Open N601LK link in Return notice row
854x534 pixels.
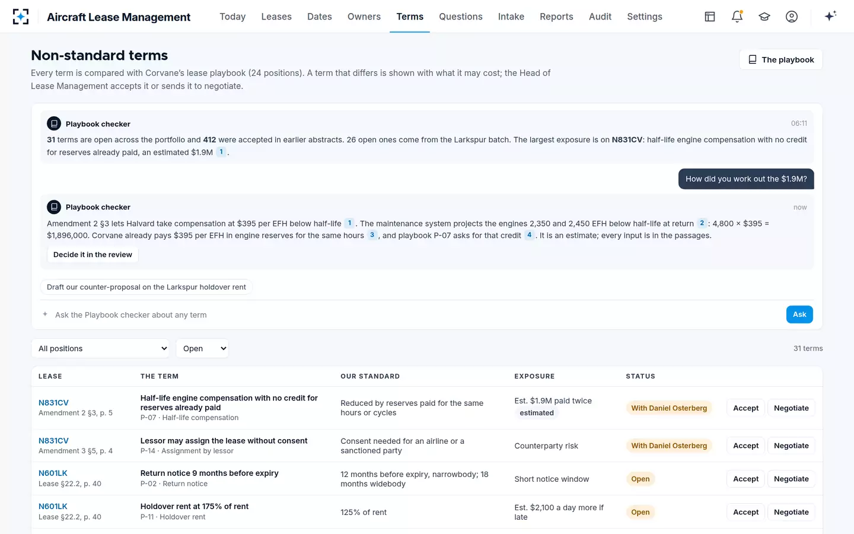pyautogui.click(x=53, y=473)
